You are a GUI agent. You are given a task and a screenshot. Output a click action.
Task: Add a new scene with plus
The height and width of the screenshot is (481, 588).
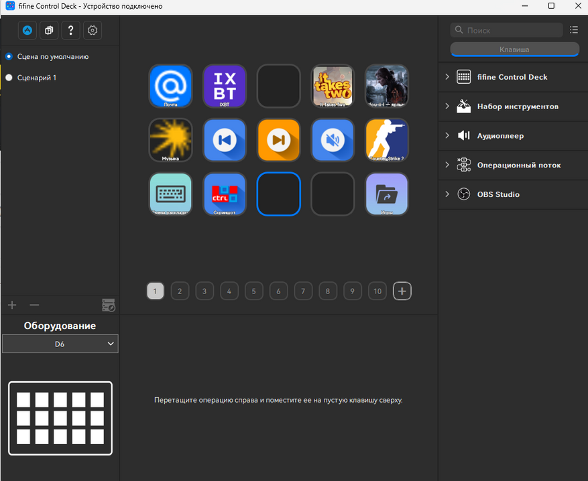click(12, 305)
